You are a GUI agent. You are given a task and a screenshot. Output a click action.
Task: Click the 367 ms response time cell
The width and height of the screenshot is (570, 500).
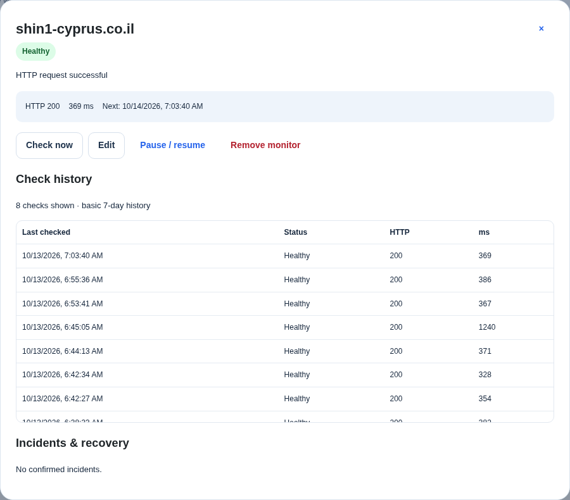click(x=484, y=303)
